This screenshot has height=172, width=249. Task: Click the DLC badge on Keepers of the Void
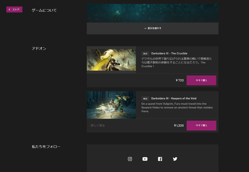pyautogui.click(x=145, y=99)
